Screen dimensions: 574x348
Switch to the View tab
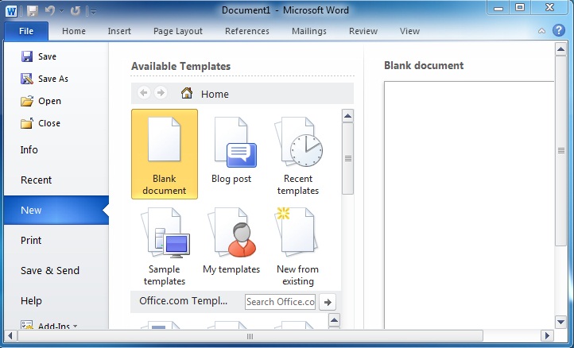(x=409, y=31)
